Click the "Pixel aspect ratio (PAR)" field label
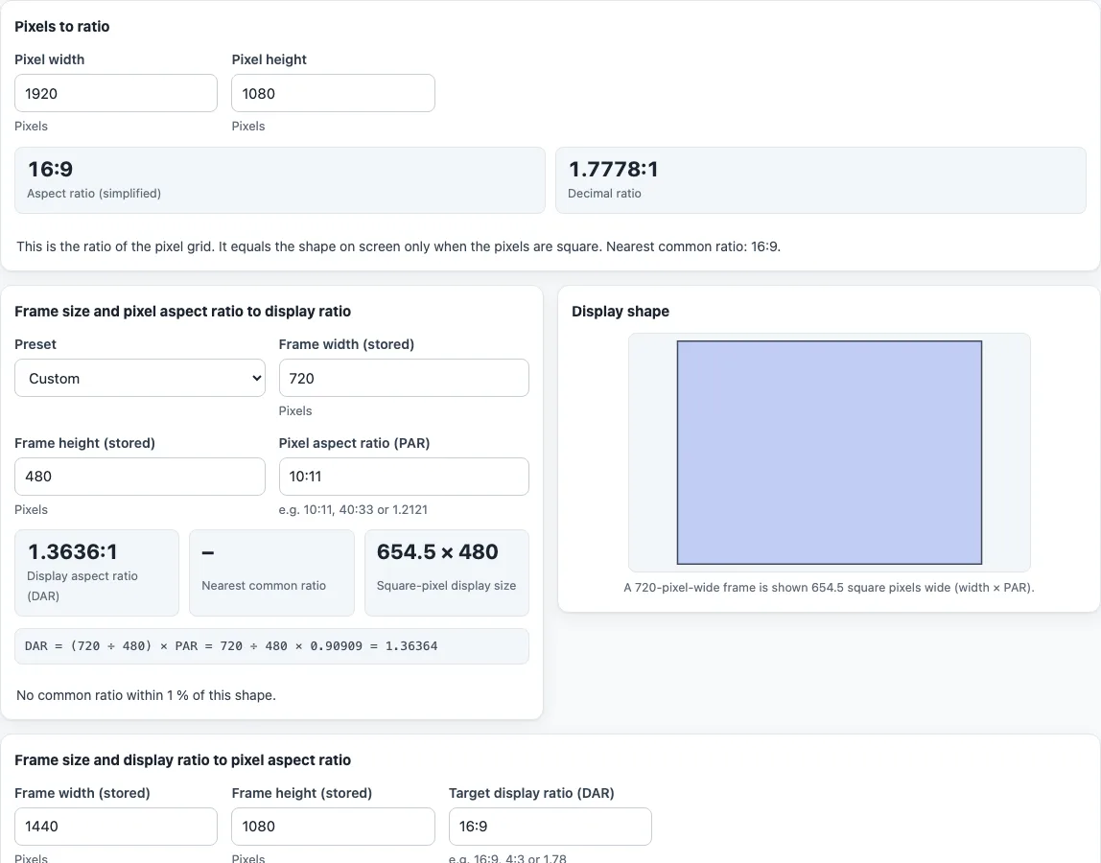 coord(354,443)
